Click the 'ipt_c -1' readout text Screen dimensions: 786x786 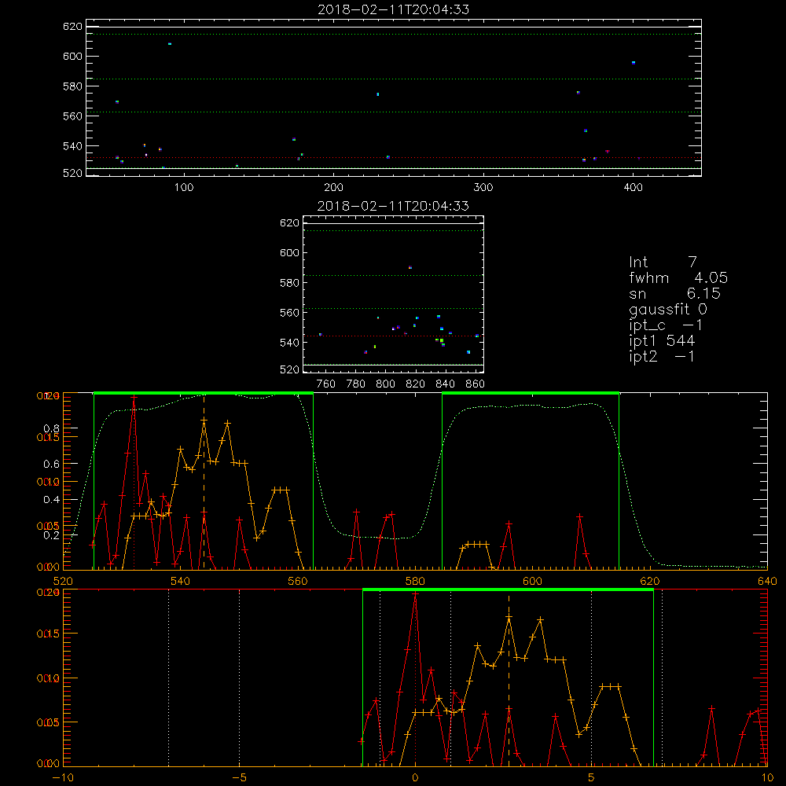point(666,325)
